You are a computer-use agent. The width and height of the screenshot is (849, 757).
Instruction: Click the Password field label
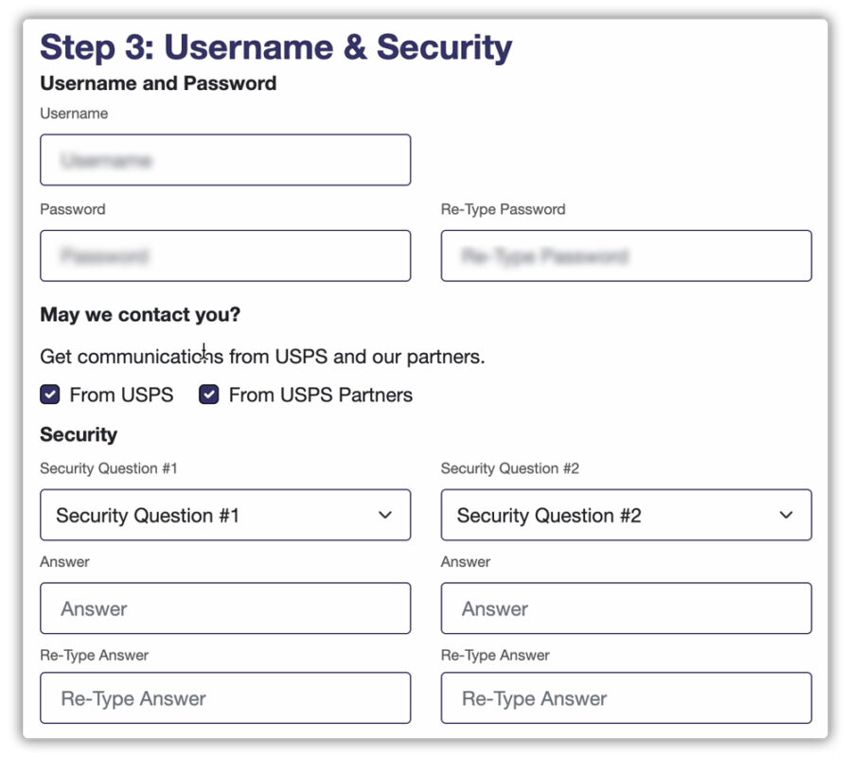click(x=71, y=209)
